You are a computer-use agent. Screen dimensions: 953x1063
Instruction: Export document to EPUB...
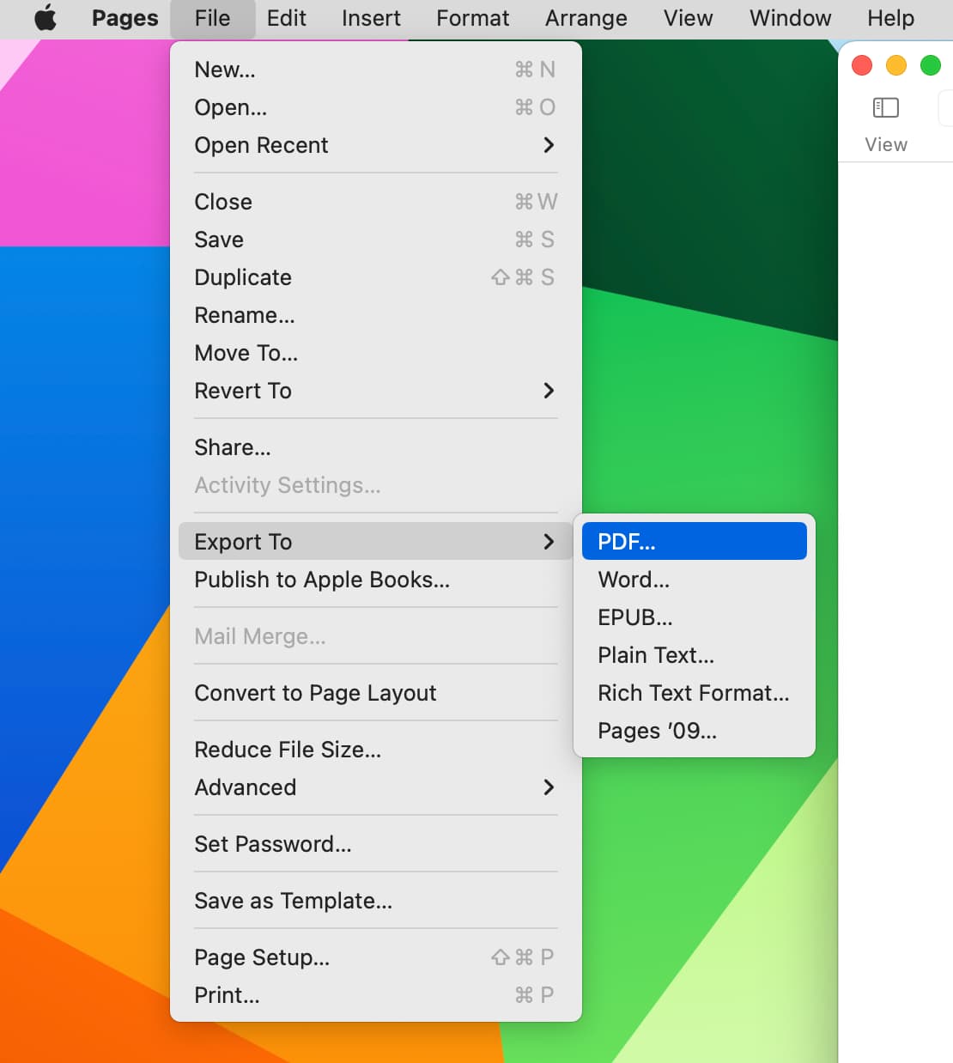point(694,617)
